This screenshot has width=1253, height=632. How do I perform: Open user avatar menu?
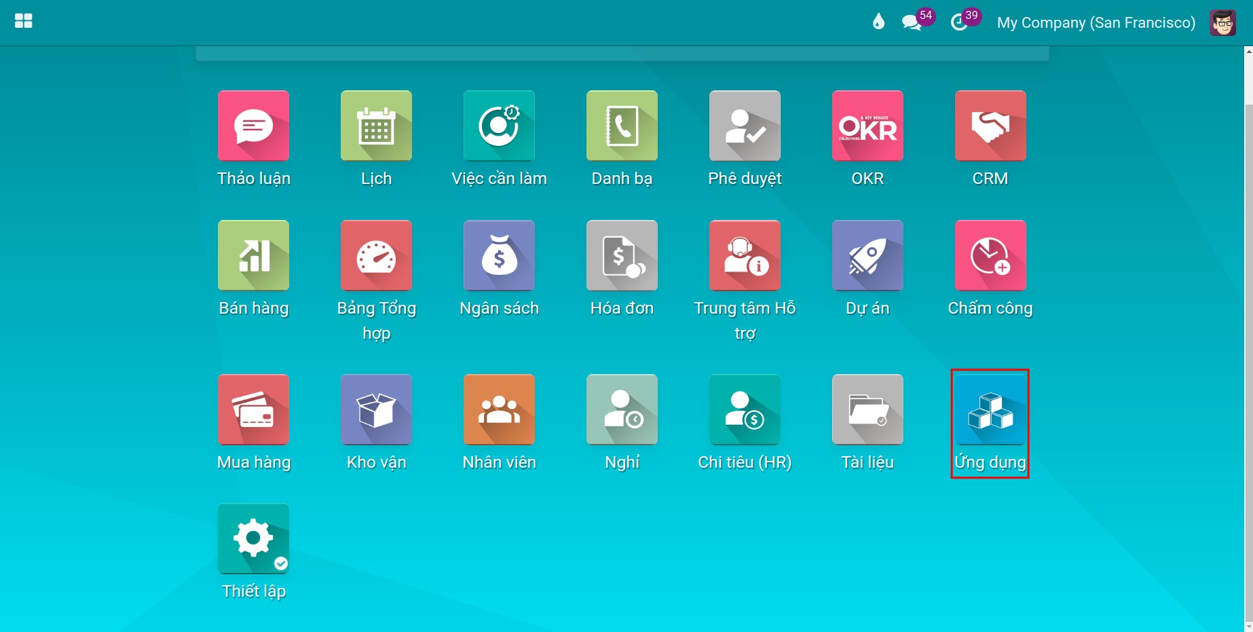click(1222, 22)
